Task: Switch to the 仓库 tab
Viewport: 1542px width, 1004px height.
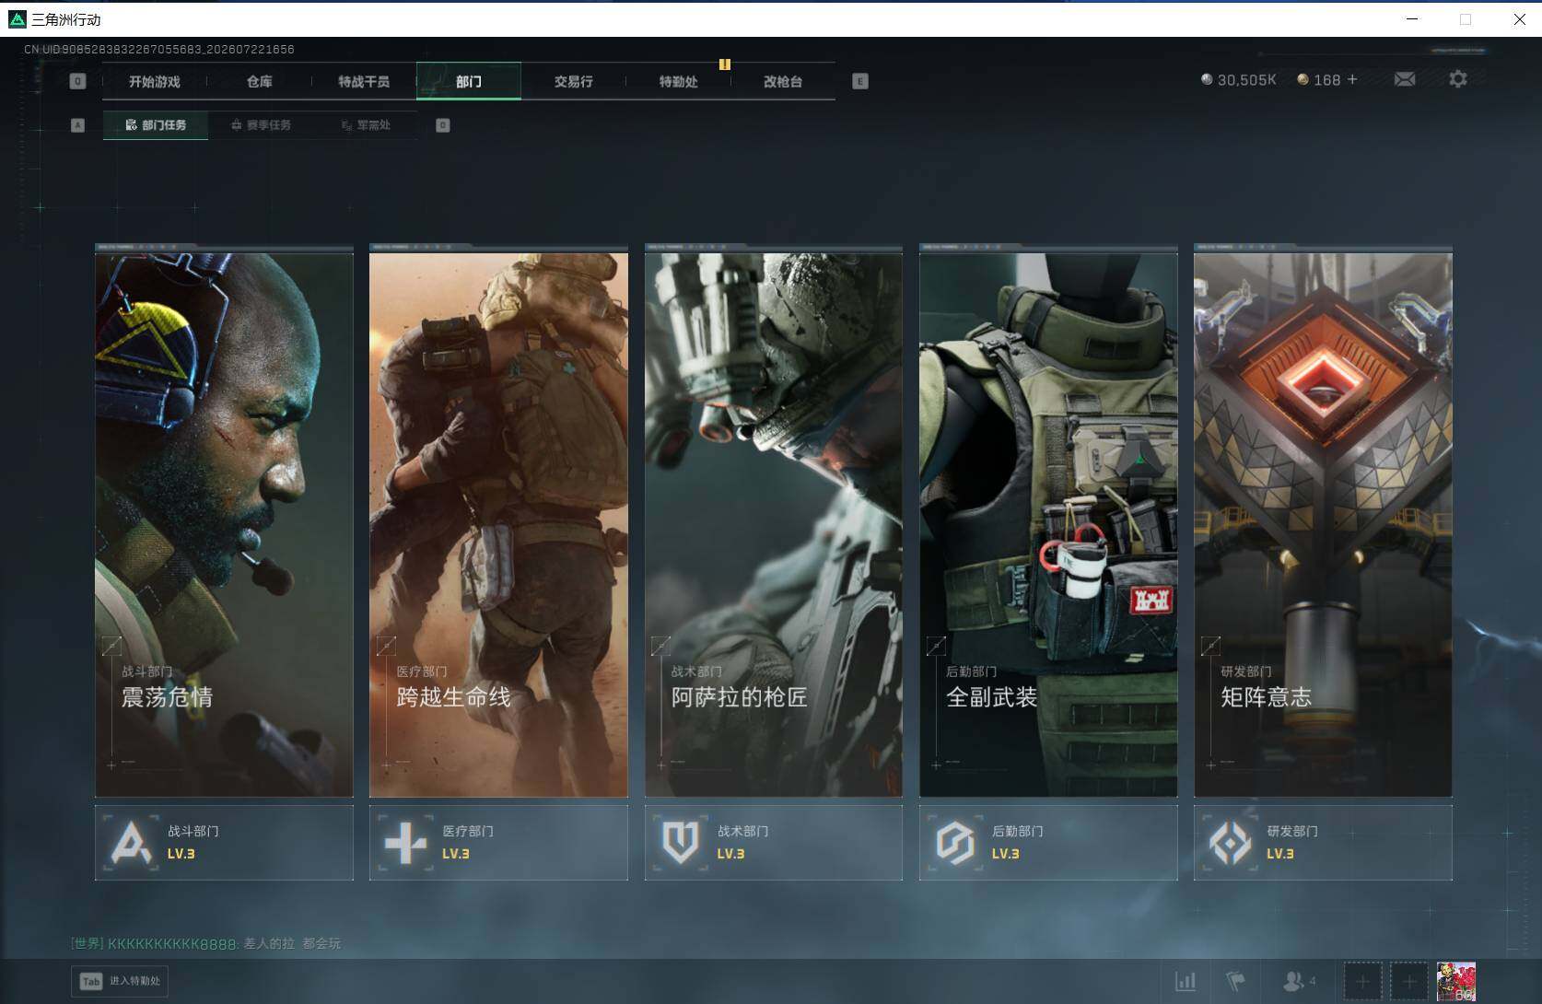Action: 260,81
